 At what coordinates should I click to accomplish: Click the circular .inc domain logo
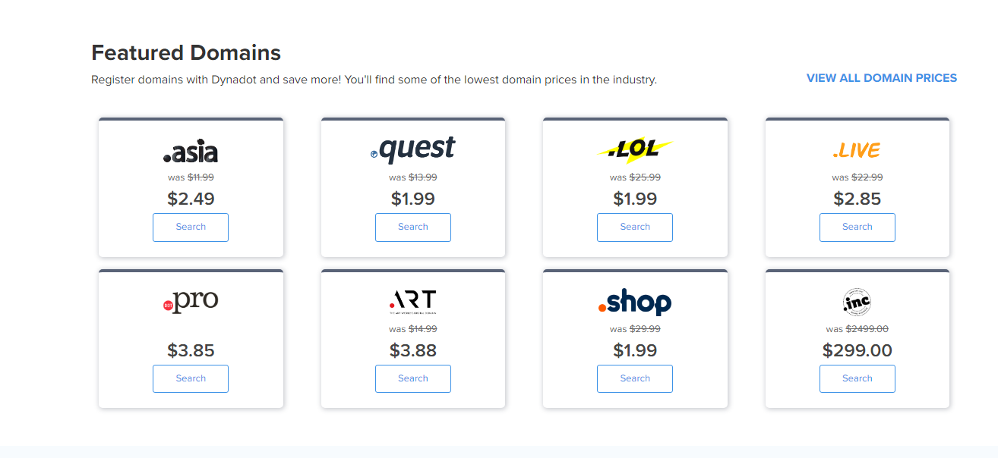coord(857,303)
